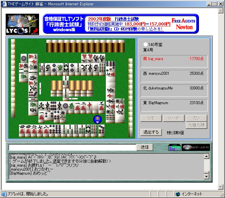Click the Internet zone icon in status bar
The width and height of the screenshot is (225, 198).
(x=178, y=194)
